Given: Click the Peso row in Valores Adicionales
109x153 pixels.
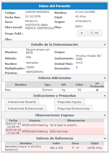Looking at the screenshot, I should 55,90.
